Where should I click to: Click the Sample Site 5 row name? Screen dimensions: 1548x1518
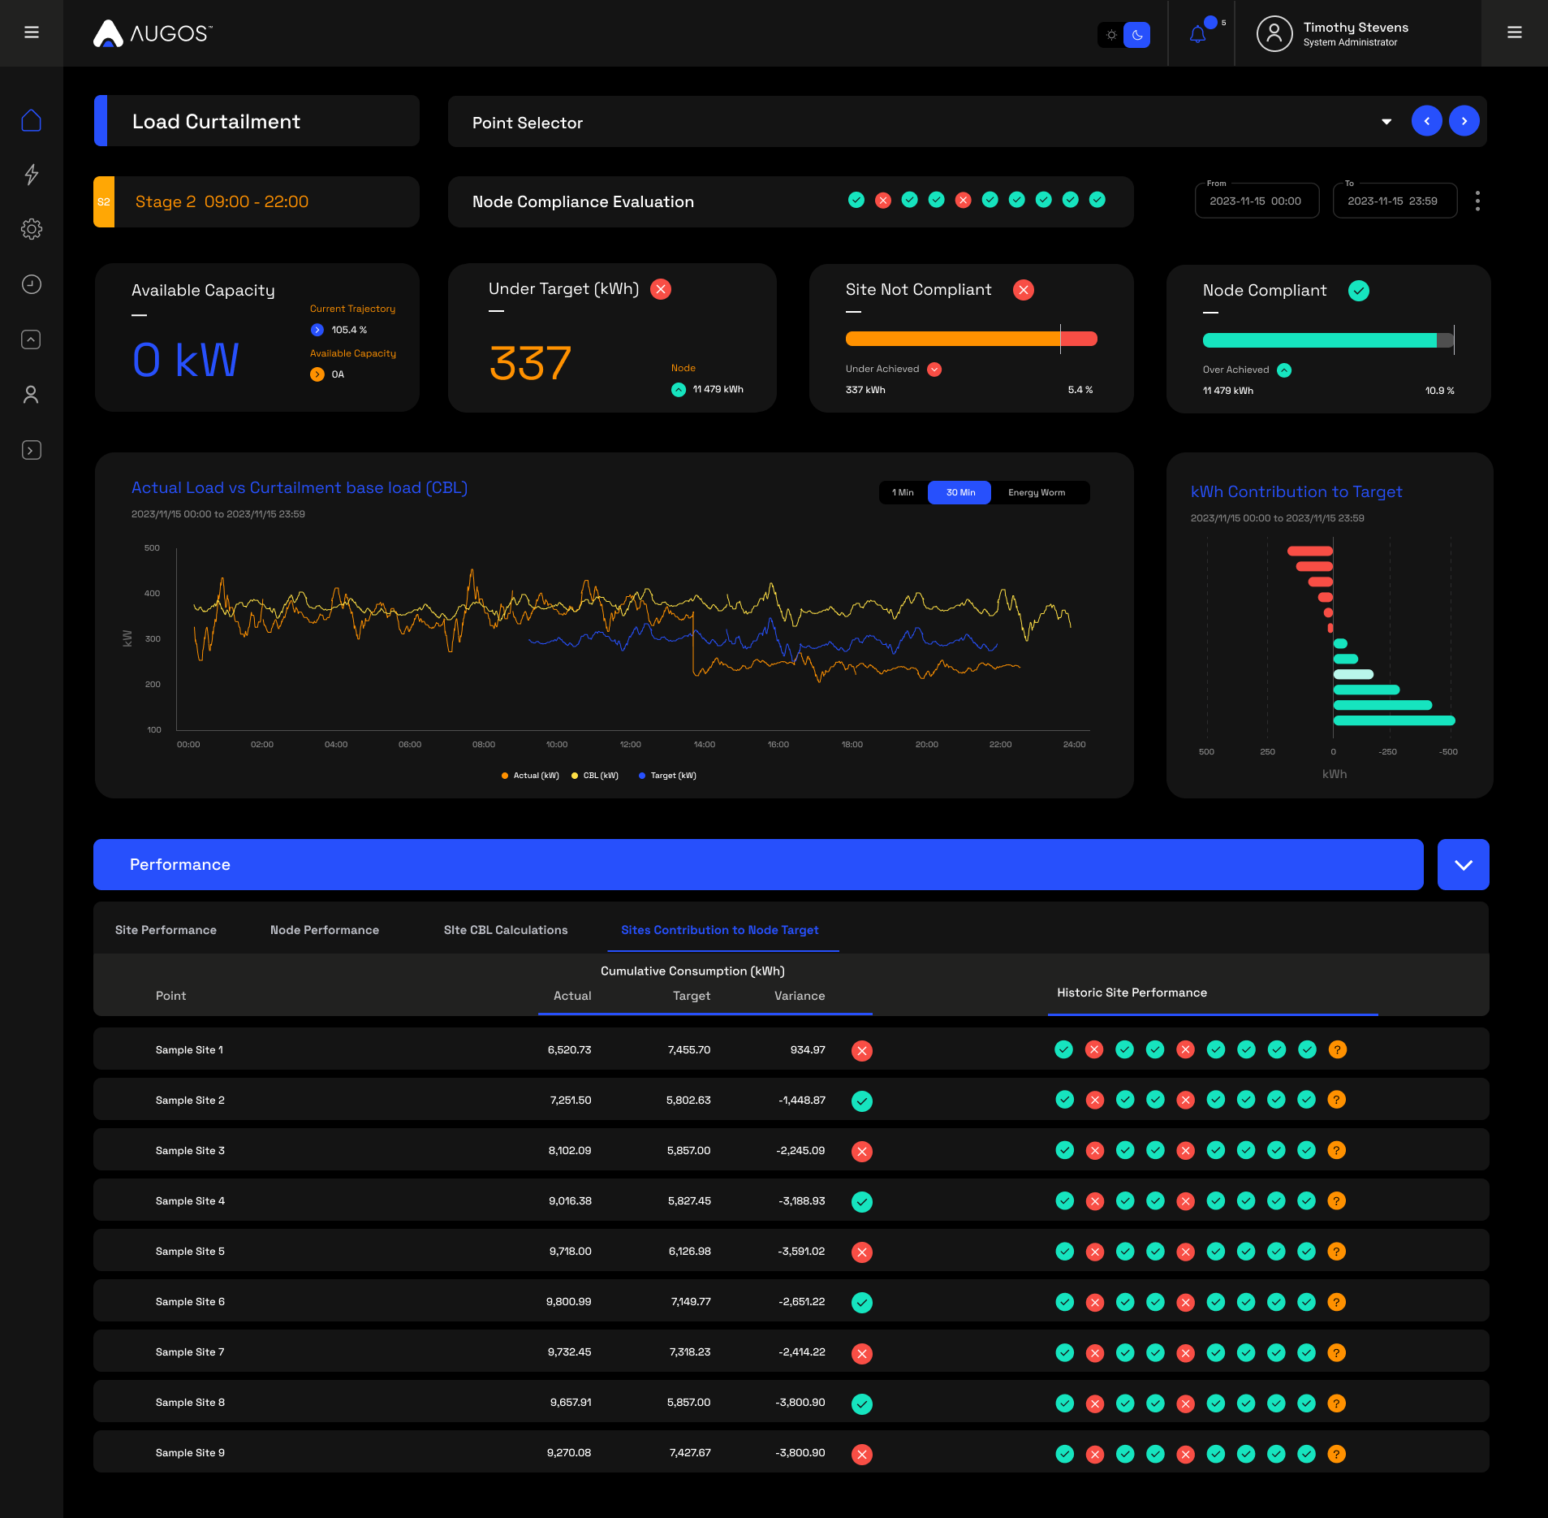click(190, 1252)
